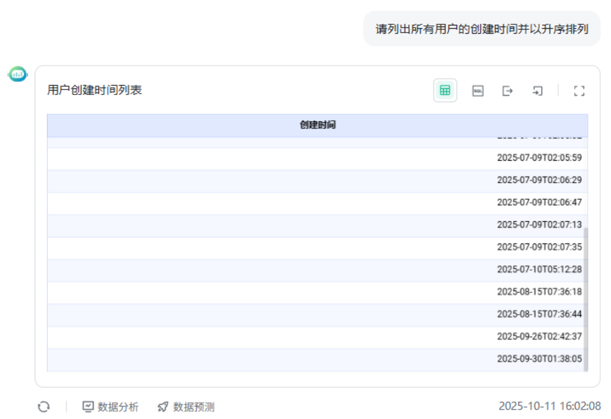This screenshot has height=419, width=611.
Task: Click the cell 2025-07-09T02:07:13
Action: click(539, 225)
